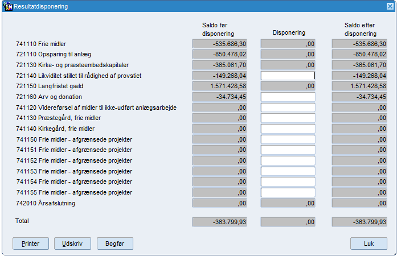Click the Udskriv button
The width and height of the screenshot is (397, 256).
tap(72, 243)
